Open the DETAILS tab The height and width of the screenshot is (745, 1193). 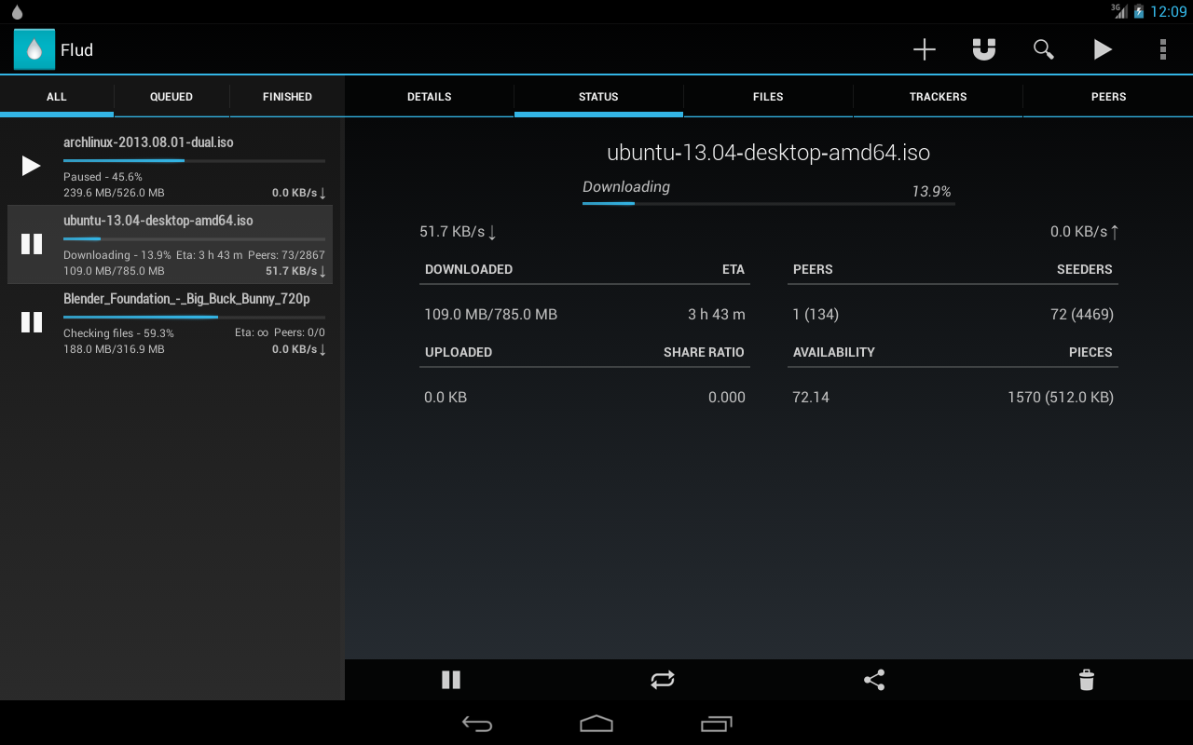[430, 97]
